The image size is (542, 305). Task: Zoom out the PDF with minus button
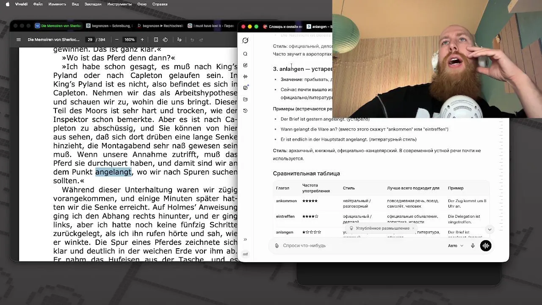pos(117,39)
